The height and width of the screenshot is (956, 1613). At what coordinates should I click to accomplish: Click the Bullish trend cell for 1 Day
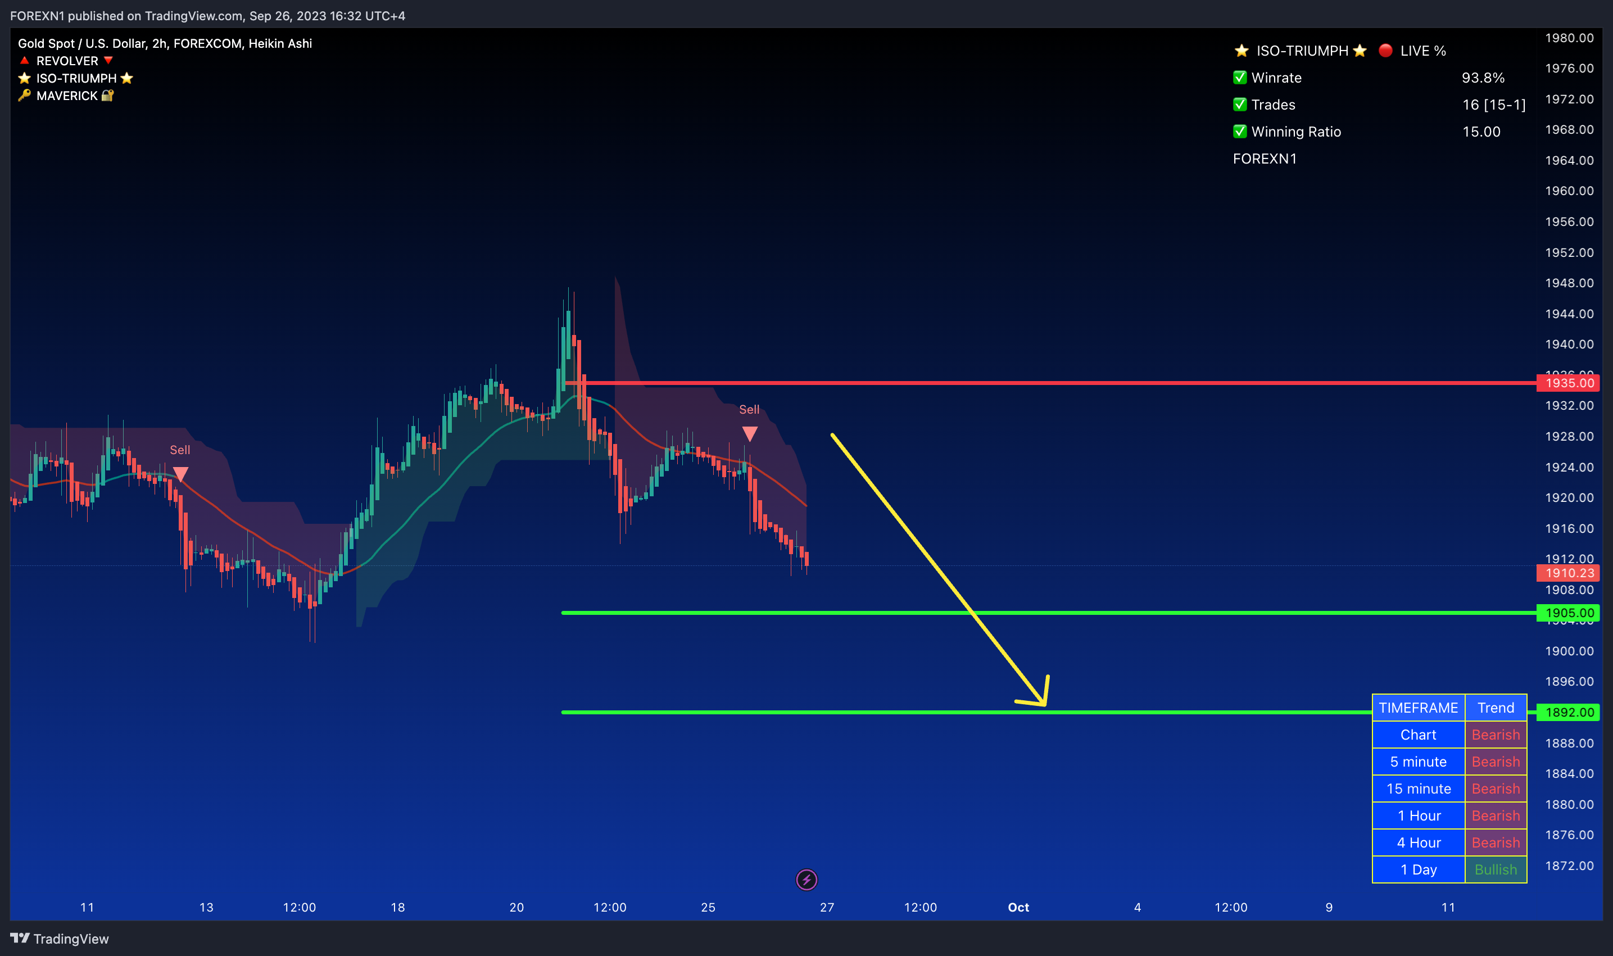coord(1496,869)
